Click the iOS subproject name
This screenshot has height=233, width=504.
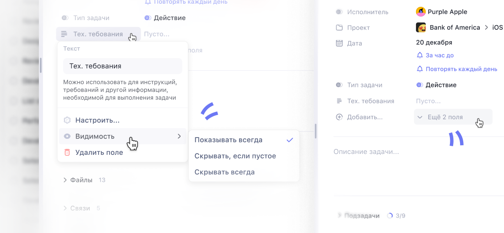pyautogui.click(x=497, y=27)
